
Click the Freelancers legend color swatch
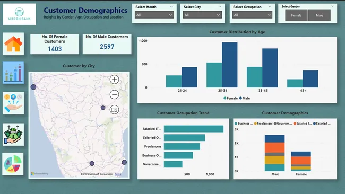pyautogui.click(x=255, y=124)
